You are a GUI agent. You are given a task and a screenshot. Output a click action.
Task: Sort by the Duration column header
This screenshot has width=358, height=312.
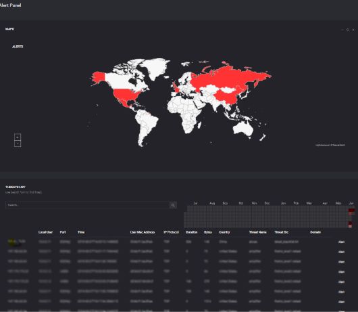[x=191, y=232]
